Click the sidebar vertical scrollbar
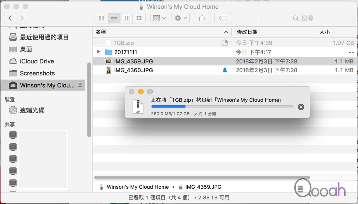Screen dimensions: 358x204 (x=89, y=99)
